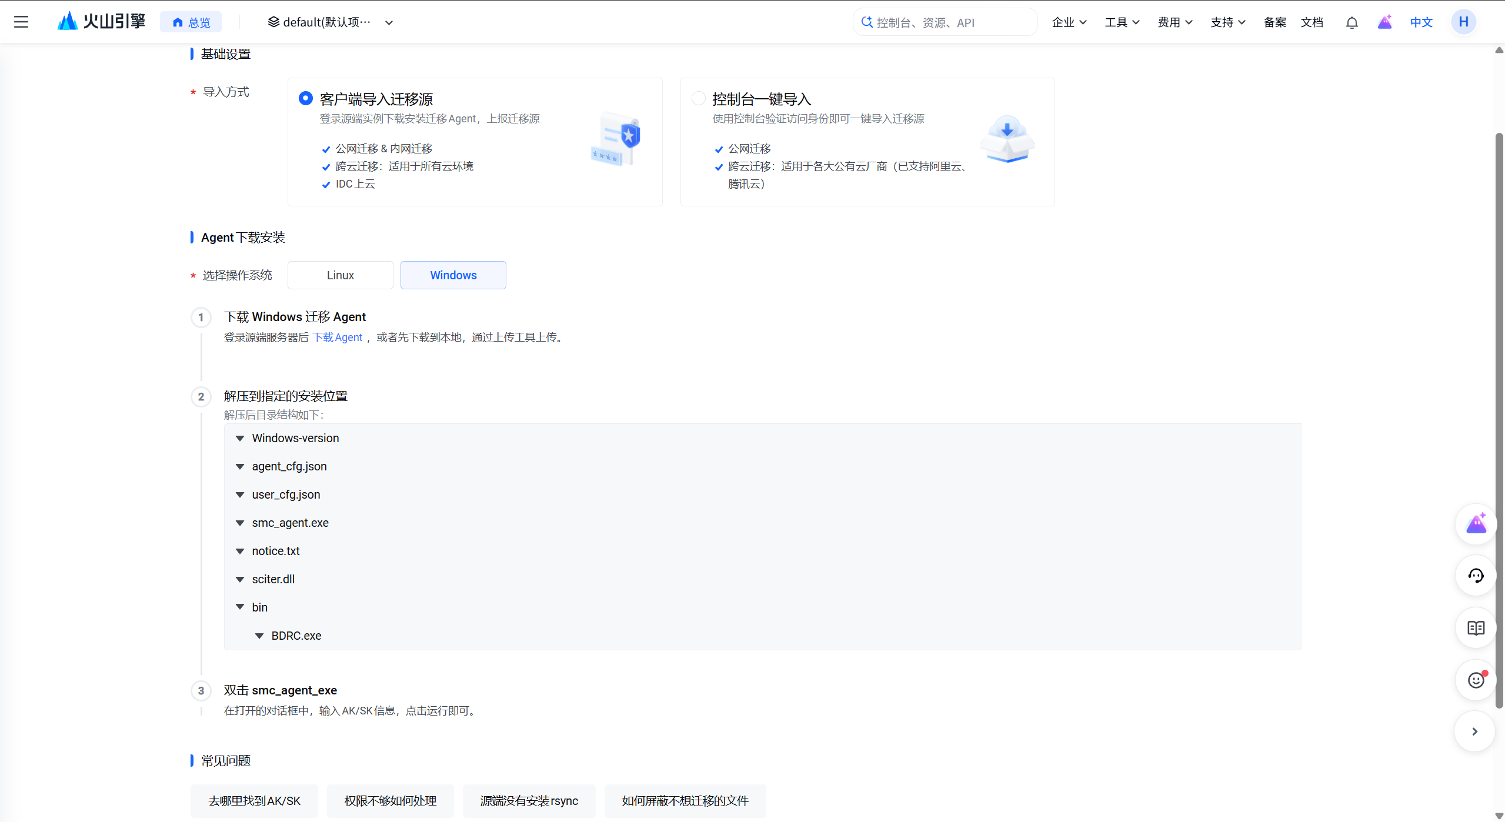This screenshot has height=822, width=1505.
Task: Open FAQ 权限不够如何处理
Action: click(x=390, y=801)
